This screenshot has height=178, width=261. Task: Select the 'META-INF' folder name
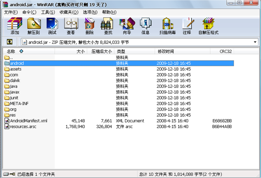19,104
